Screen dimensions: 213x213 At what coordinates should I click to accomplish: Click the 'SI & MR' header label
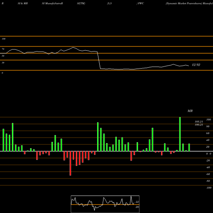click(23, 3)
